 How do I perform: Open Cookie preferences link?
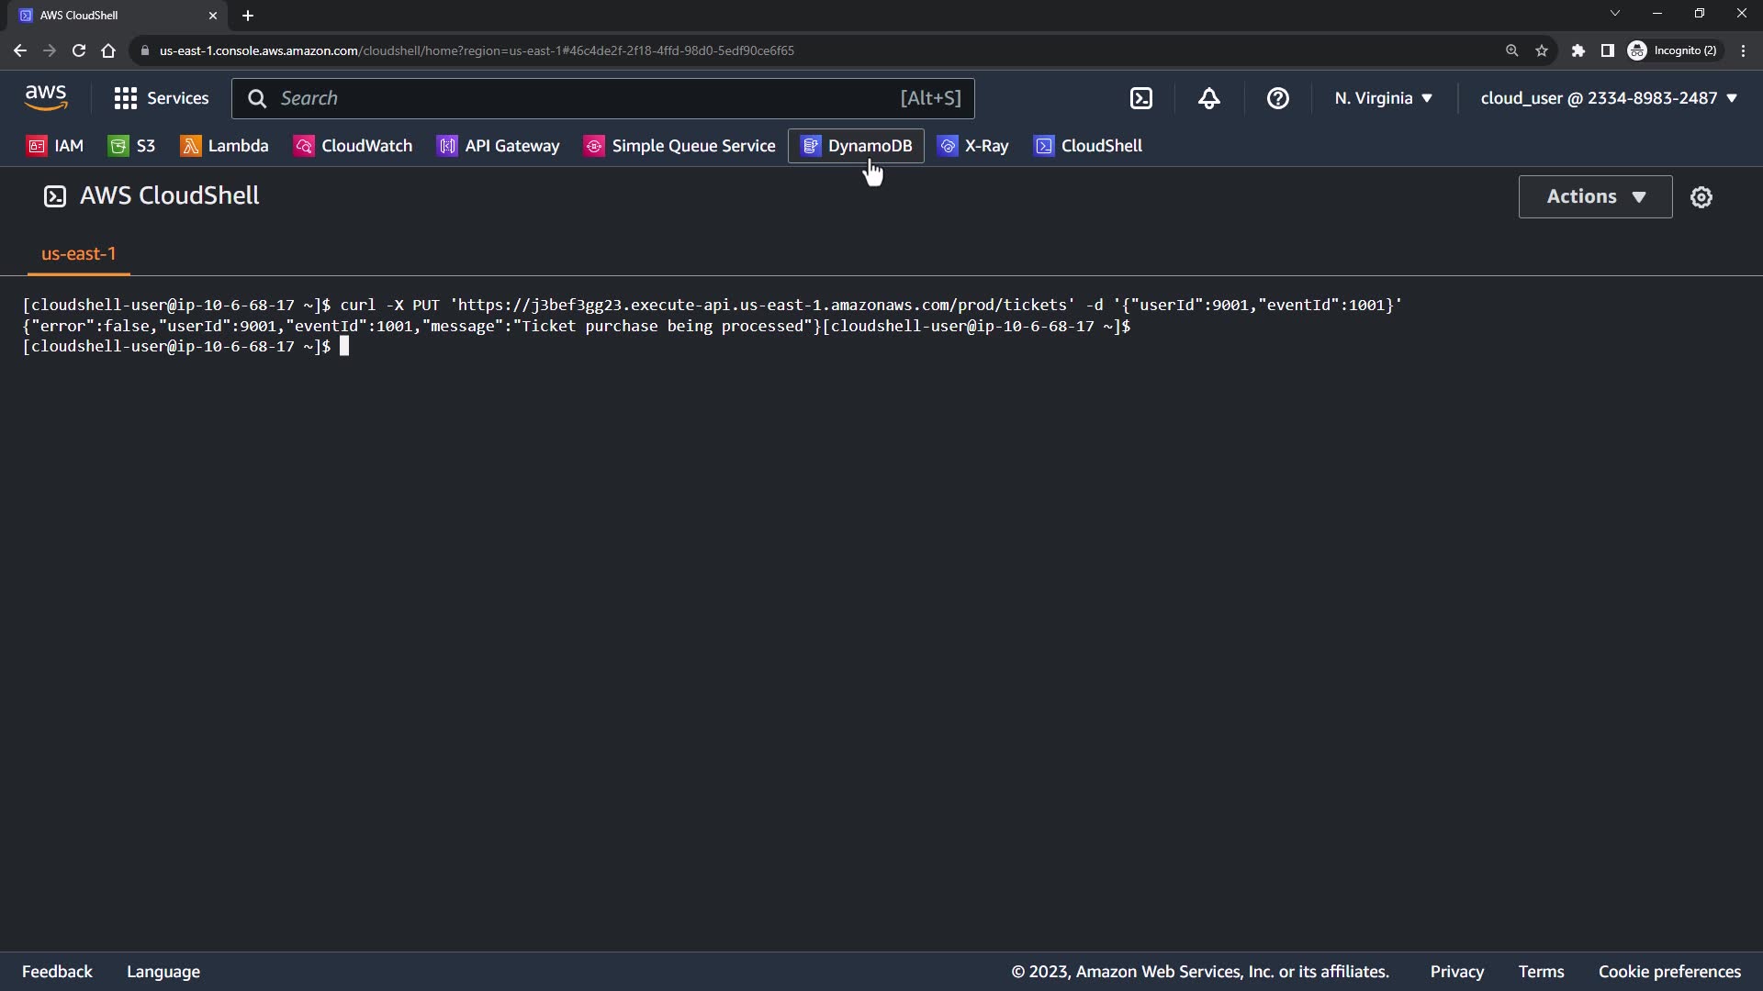[1668, 972]
